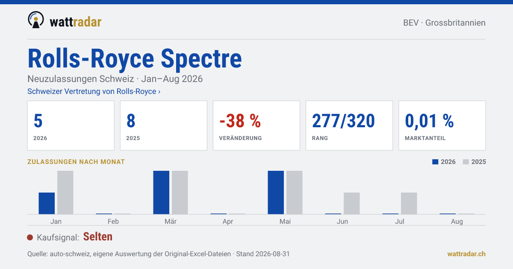Open wattradar.ch link in footer
The width and height of the screenshot is (513, 269).
click(x=466, y=254)
